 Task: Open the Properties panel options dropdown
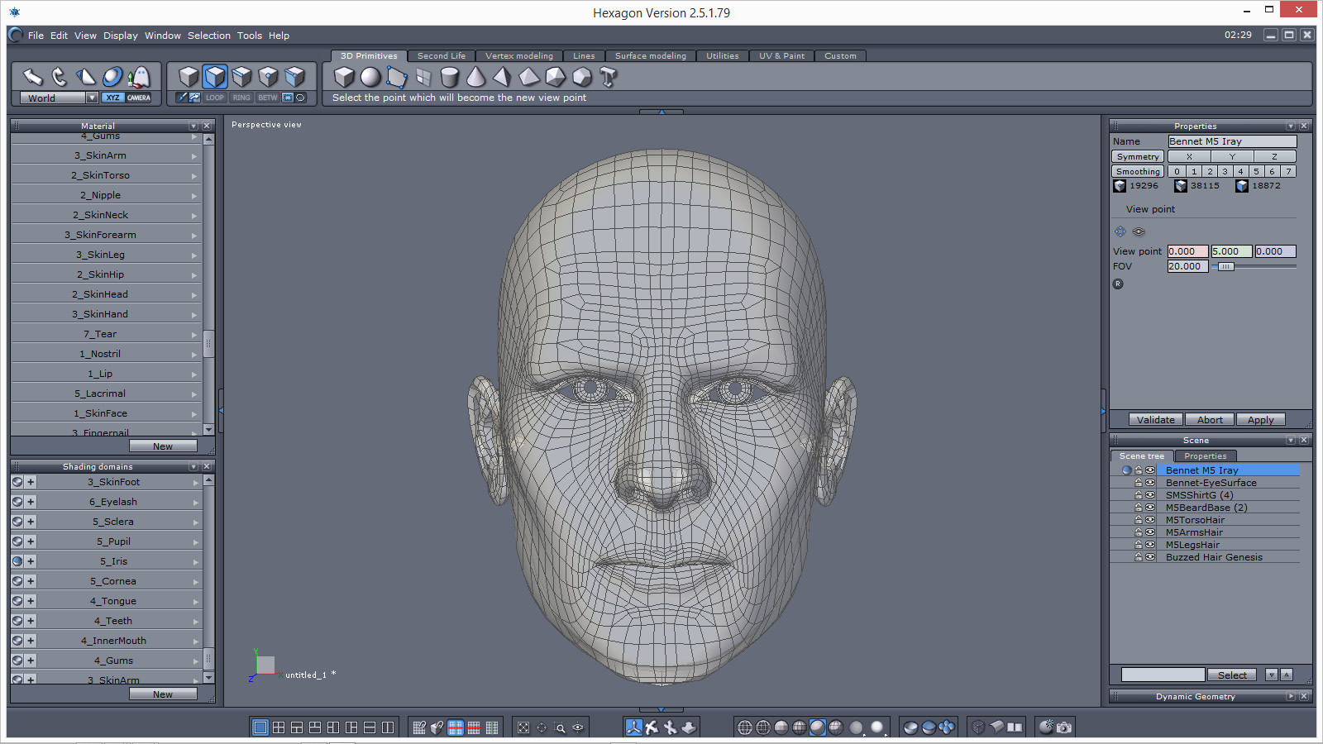(x=1291, y=126)
